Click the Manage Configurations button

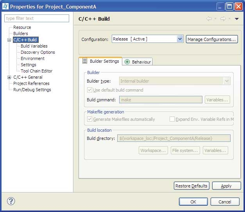coord(212,39)
